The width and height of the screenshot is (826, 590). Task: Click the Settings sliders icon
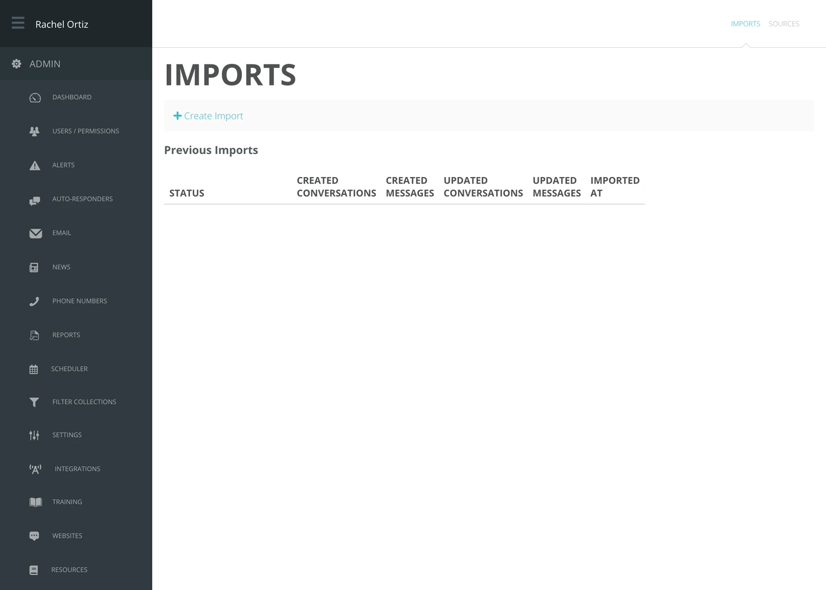tap(34, 435)
